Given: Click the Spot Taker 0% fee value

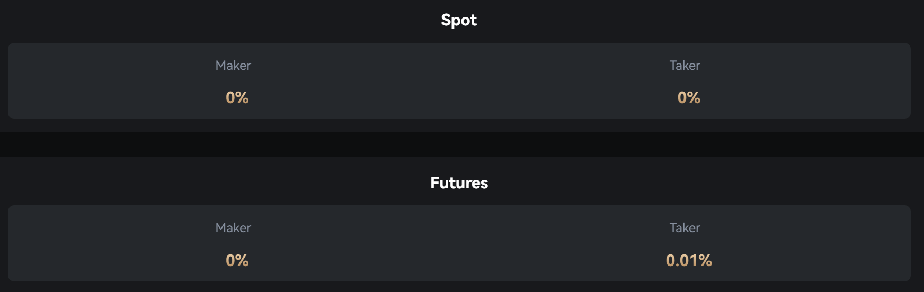Looking at the screenshot, I should [x=689, y=97].
